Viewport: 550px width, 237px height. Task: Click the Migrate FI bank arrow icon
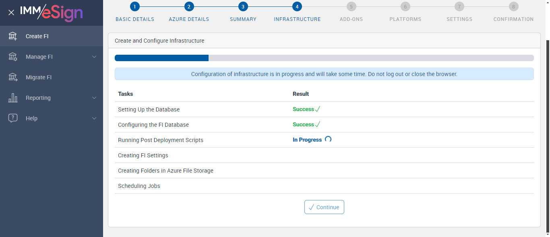click(13, 77)
